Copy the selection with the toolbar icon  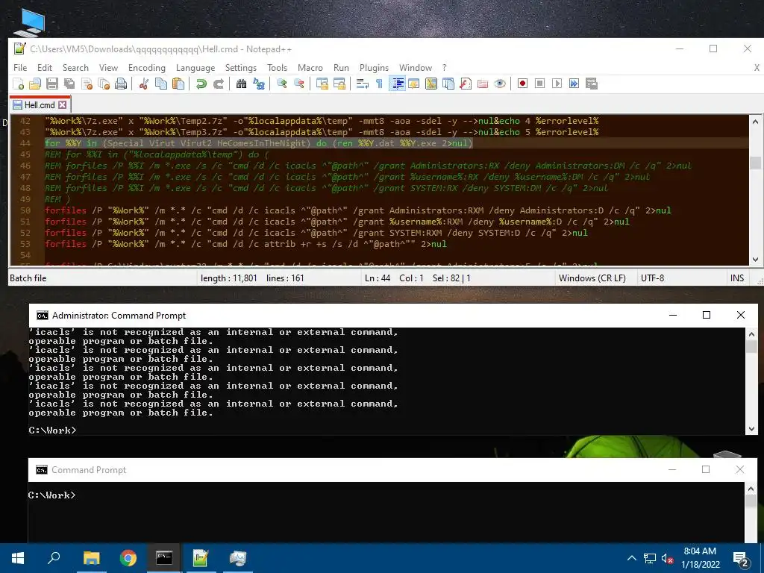tap(161, 84)
